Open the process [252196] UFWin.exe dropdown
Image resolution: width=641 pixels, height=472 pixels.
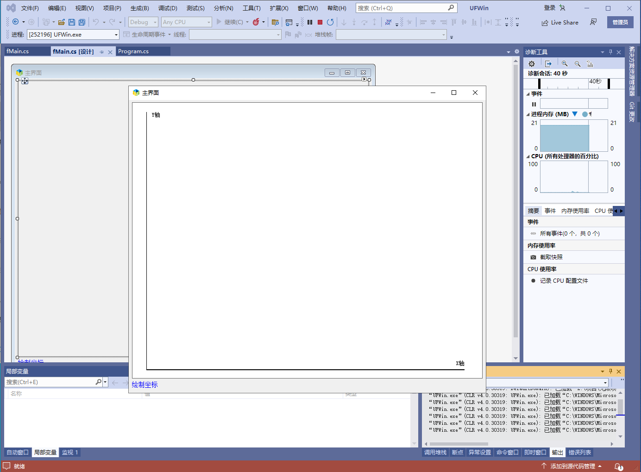[73, 35]
